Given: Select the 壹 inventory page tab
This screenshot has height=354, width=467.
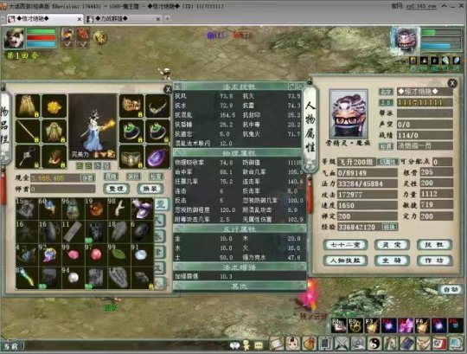Looking at the screenshot, I should [x=161, y=204].
